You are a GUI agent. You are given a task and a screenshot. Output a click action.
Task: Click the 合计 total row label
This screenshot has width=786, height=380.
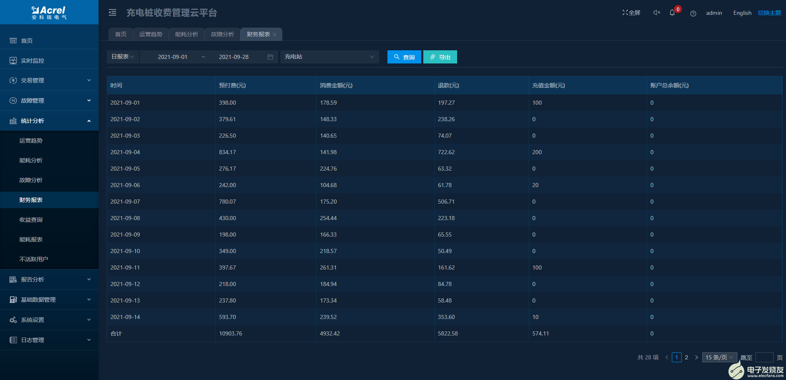click(116, 333)
